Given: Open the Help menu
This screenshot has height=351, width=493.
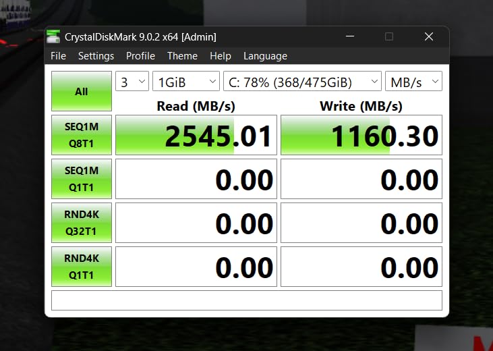Looking at the screenshot, I should pos(221,56).
